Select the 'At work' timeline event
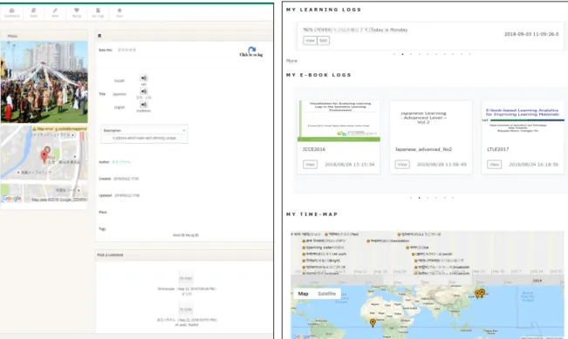Image resolution: width=568 pixels, height=339 pixels. (x=325, y=254)
